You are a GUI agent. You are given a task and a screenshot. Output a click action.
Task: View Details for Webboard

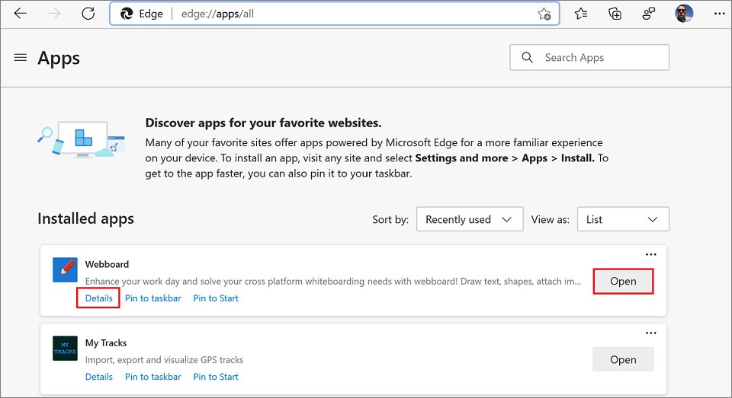[x=98, y=298]
